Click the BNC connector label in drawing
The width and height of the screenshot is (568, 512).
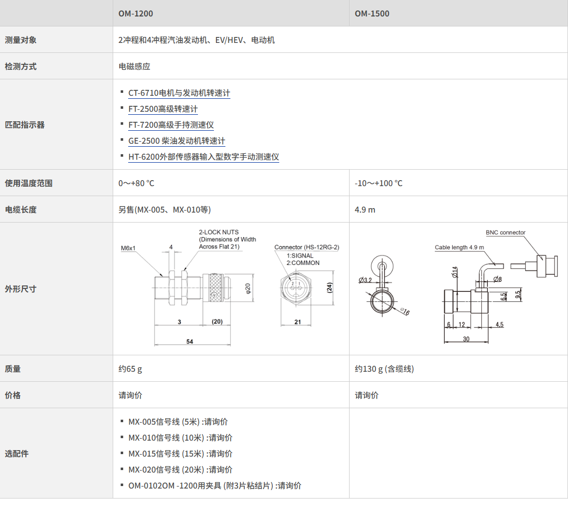[x=505, y=233]
